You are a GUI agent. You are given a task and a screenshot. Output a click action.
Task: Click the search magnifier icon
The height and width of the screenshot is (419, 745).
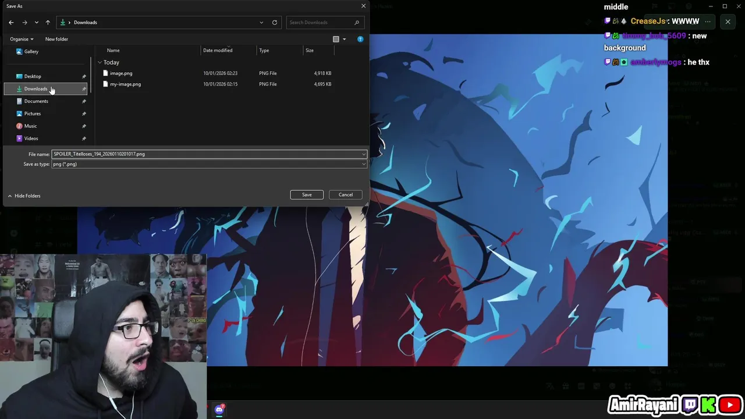pos(357,22)
